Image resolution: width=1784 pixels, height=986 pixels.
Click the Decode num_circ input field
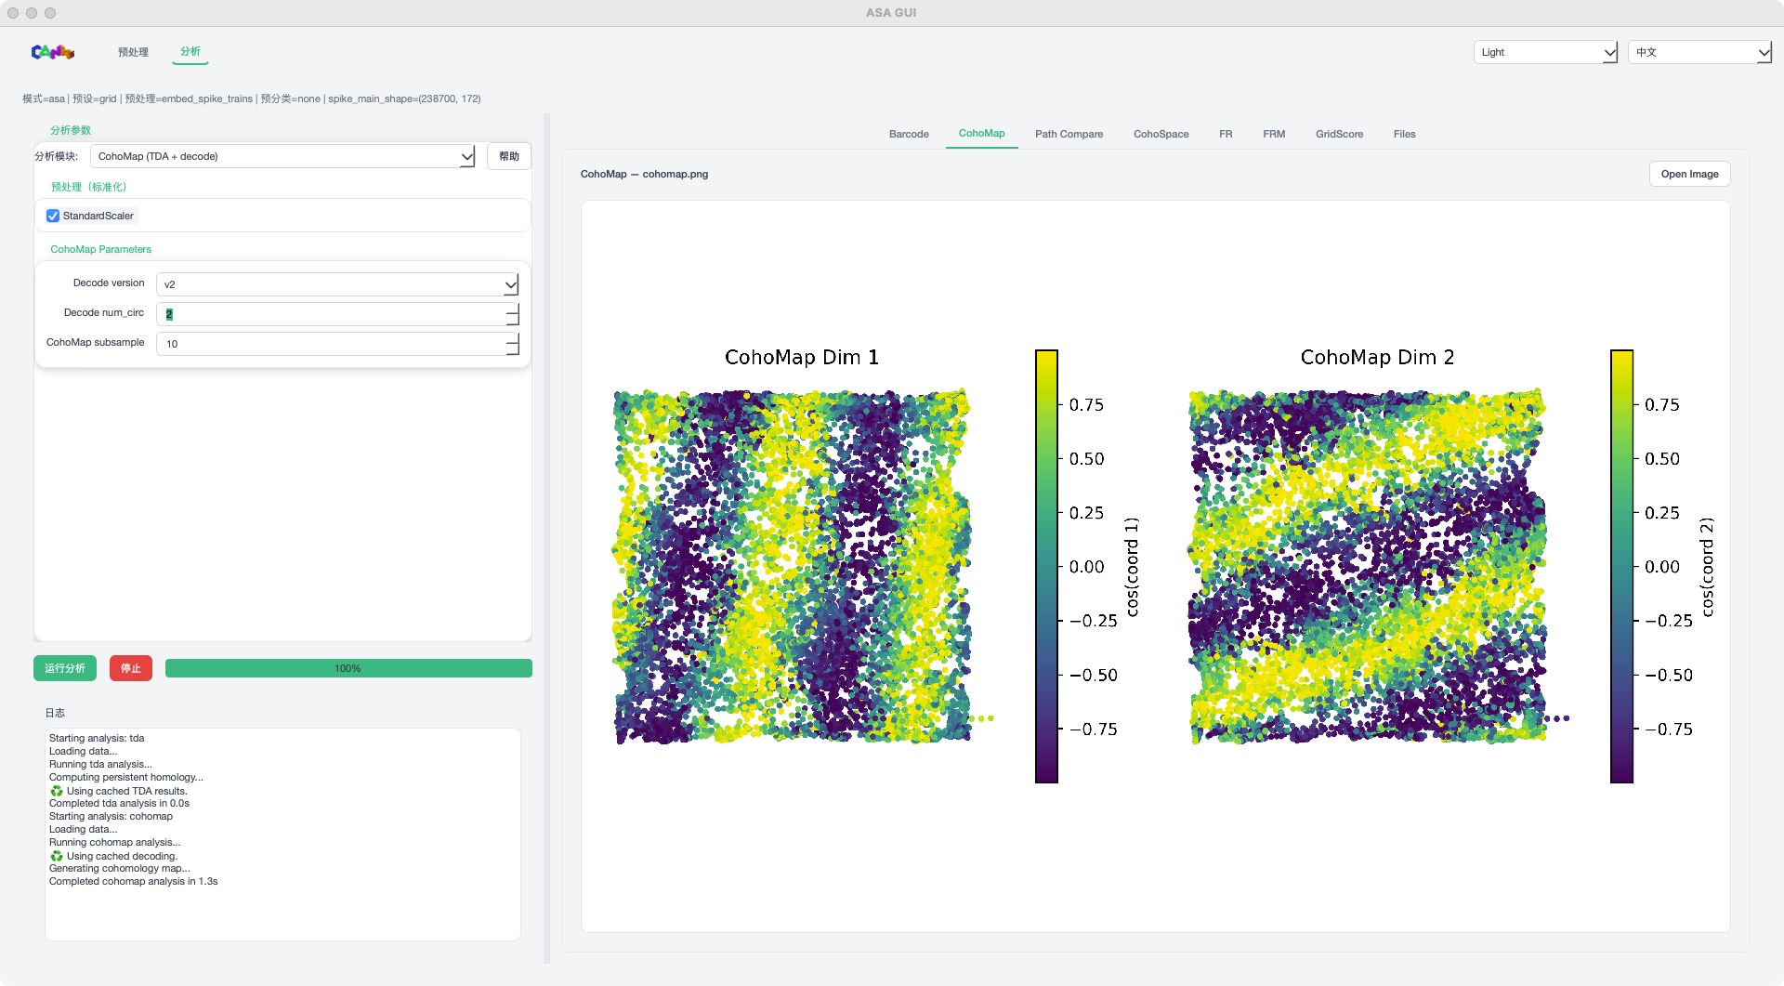click(330, 314)
